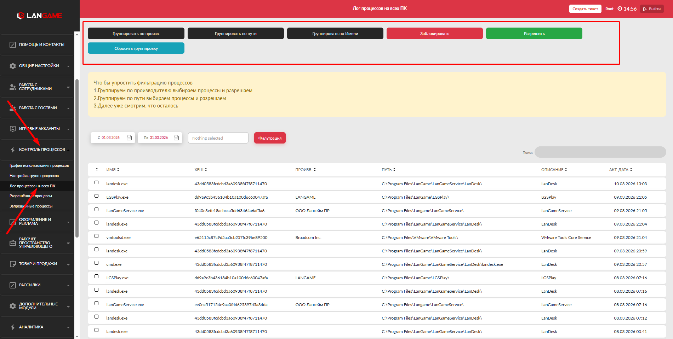The image size is (673, 339).
Task: Click sort arrow above the checkbox column
Action: (x=97, y=169)
